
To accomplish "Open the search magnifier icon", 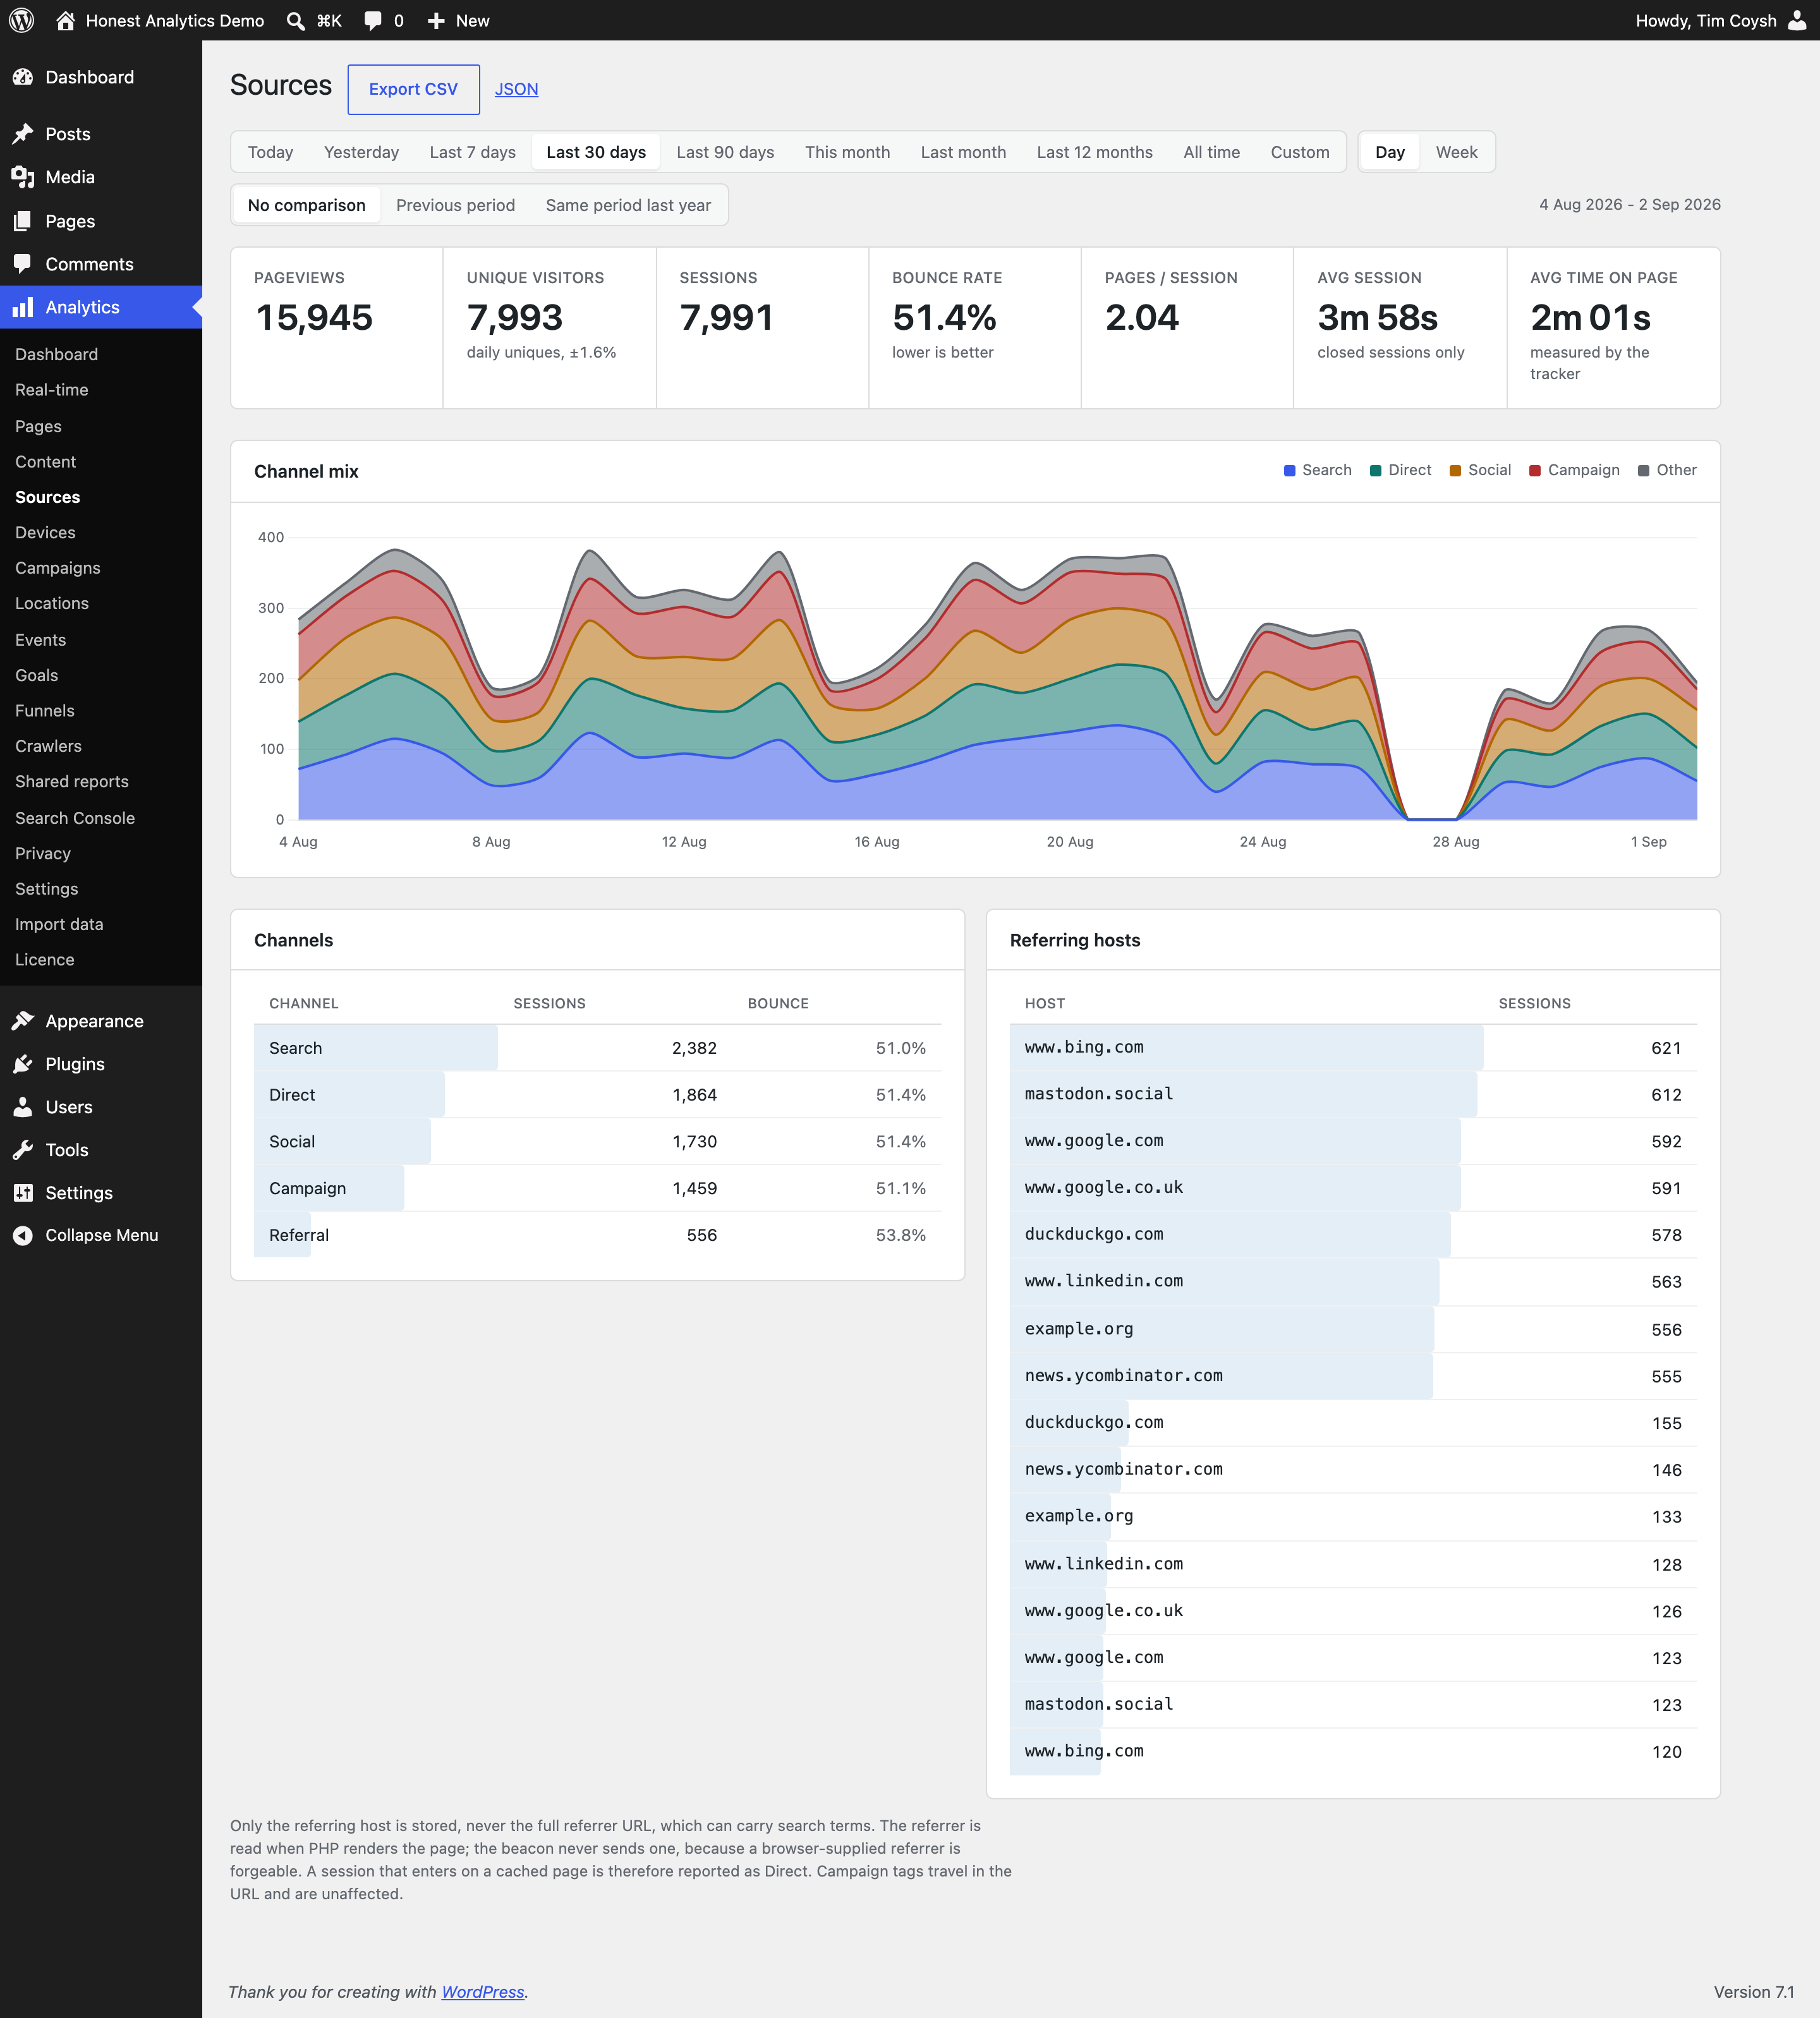I will pyautogui.click(x=296, y=21).
